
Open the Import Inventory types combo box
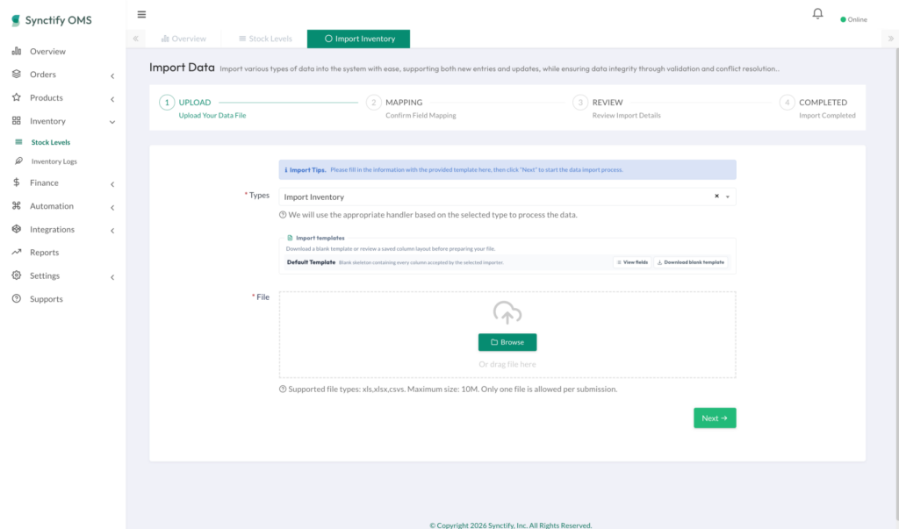(507, 197)
